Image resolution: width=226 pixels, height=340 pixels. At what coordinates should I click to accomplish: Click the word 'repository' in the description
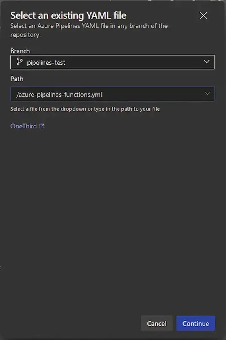pyautogui.click(x=25, y=35)
